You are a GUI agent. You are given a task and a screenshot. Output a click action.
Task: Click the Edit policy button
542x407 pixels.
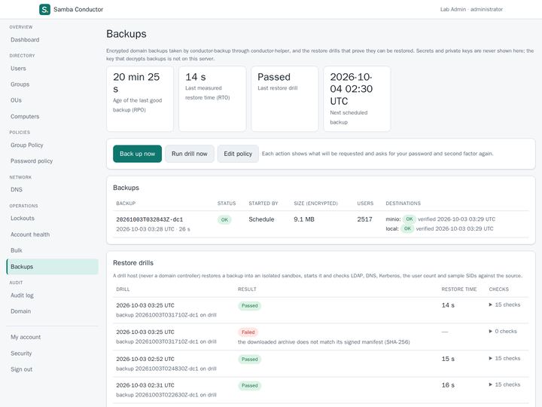[x=238, y=154]
